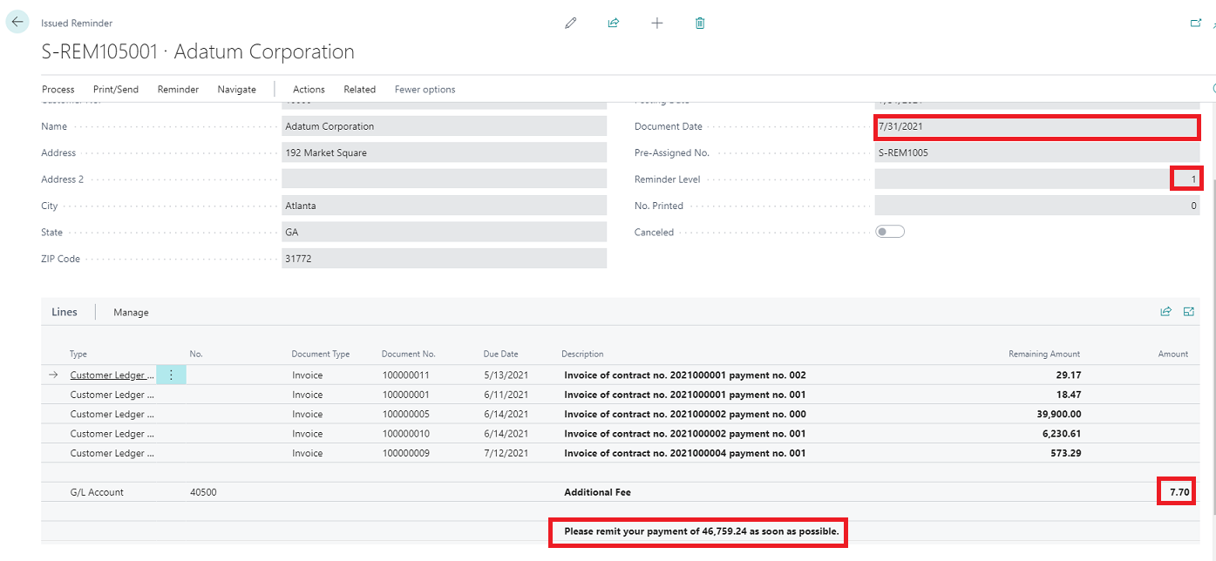Expand Lines section to full view
The image size is (1216, 561).
(1189, 312)
